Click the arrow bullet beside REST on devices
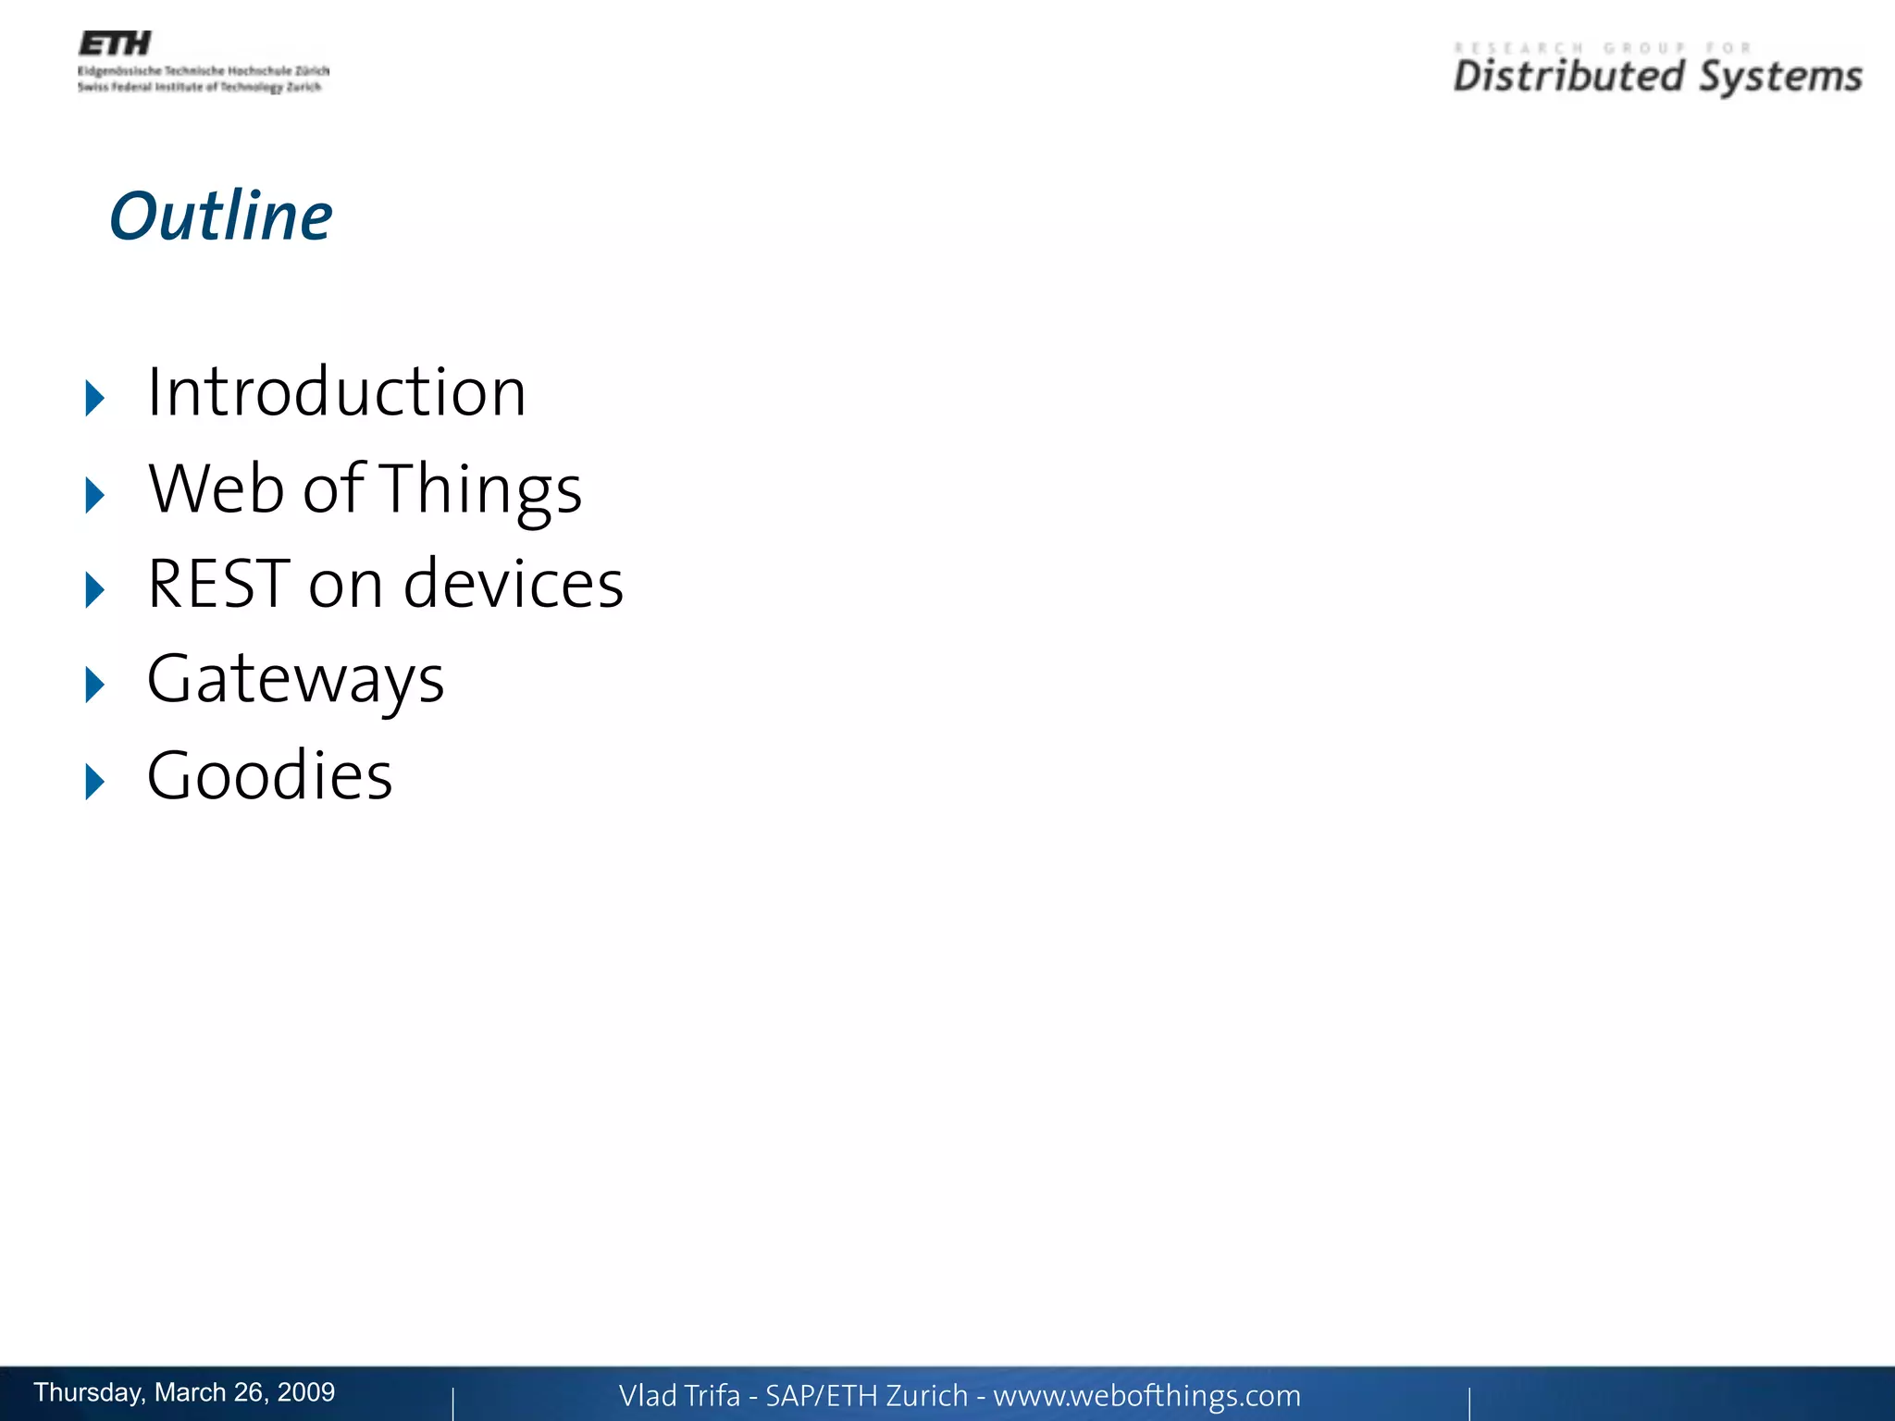This screenshot has width=1895, height=1421. click(94, 590)
